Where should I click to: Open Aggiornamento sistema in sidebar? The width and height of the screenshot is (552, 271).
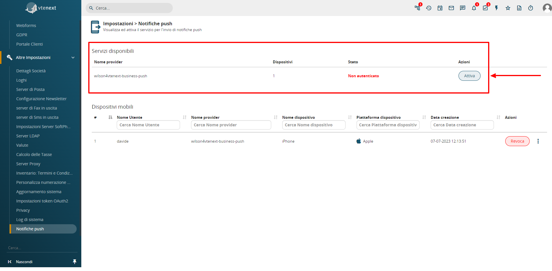click(x=39, y=192)
